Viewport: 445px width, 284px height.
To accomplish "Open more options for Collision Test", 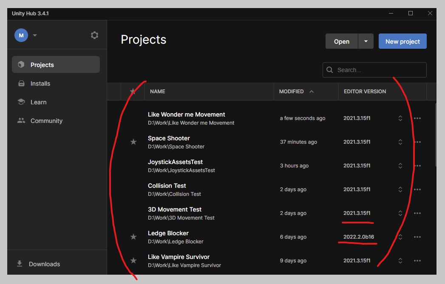I will [x=417, y=189].
